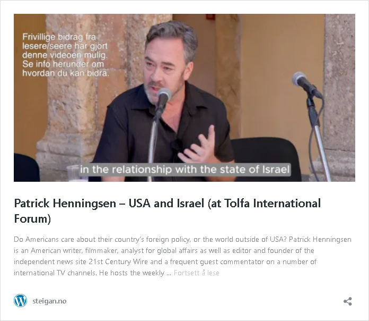This screenshot has height=321, width=369.
Task: Visit the steigan.no site link
Action: coord(49,301)
